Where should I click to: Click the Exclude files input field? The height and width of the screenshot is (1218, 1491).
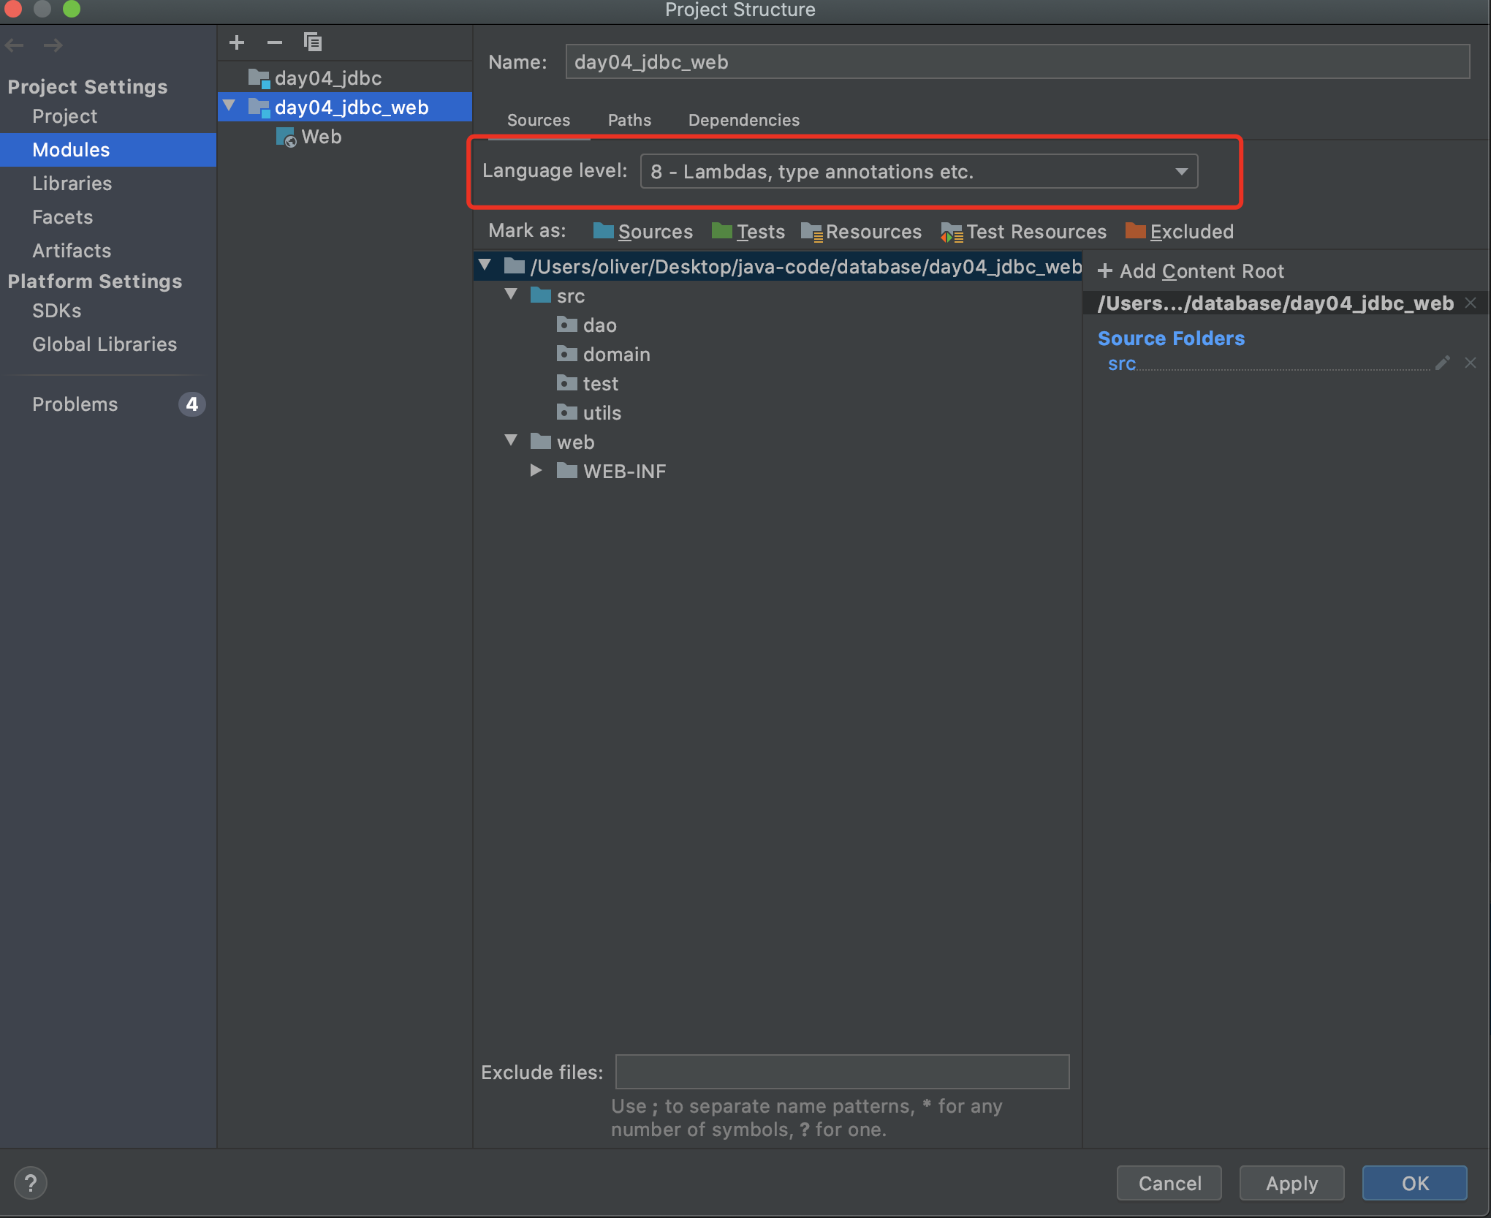[x=842, y=1072]
